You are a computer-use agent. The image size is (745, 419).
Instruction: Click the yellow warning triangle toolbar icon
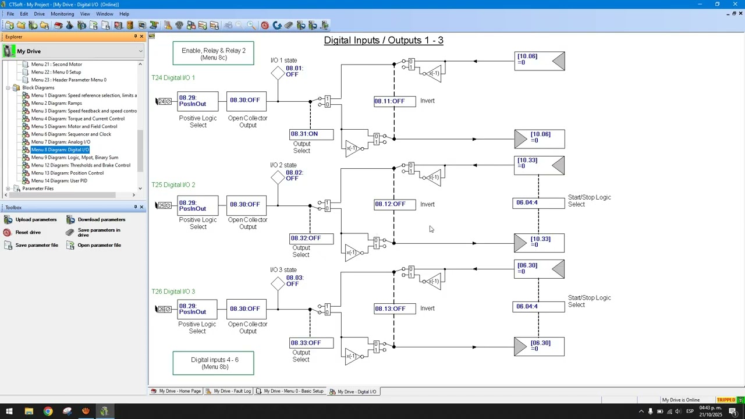[168, 26]
